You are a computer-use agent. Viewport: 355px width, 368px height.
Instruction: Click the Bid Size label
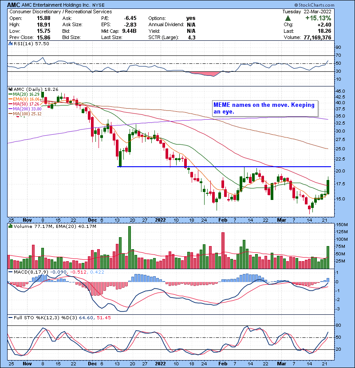tap(71, 38)
